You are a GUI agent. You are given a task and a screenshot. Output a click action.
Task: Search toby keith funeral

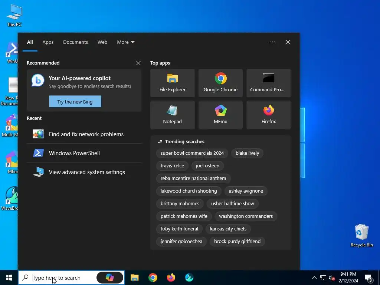[x=179, y=229]
